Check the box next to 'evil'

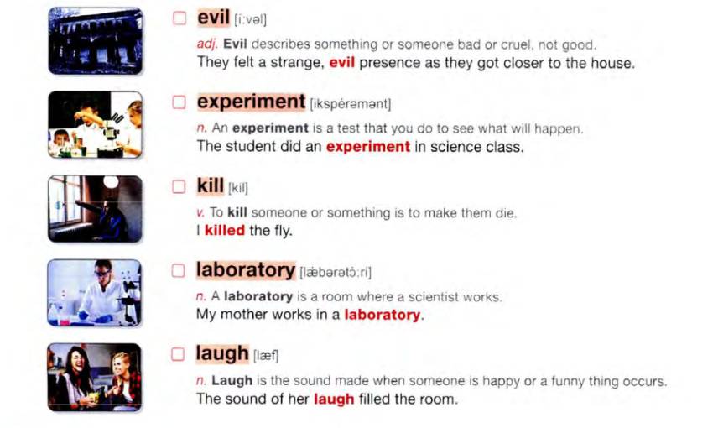click(x=179, y=18)
